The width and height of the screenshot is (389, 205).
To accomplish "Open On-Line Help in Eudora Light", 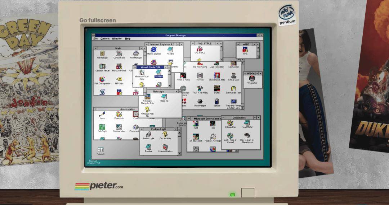I will point(165,136).
